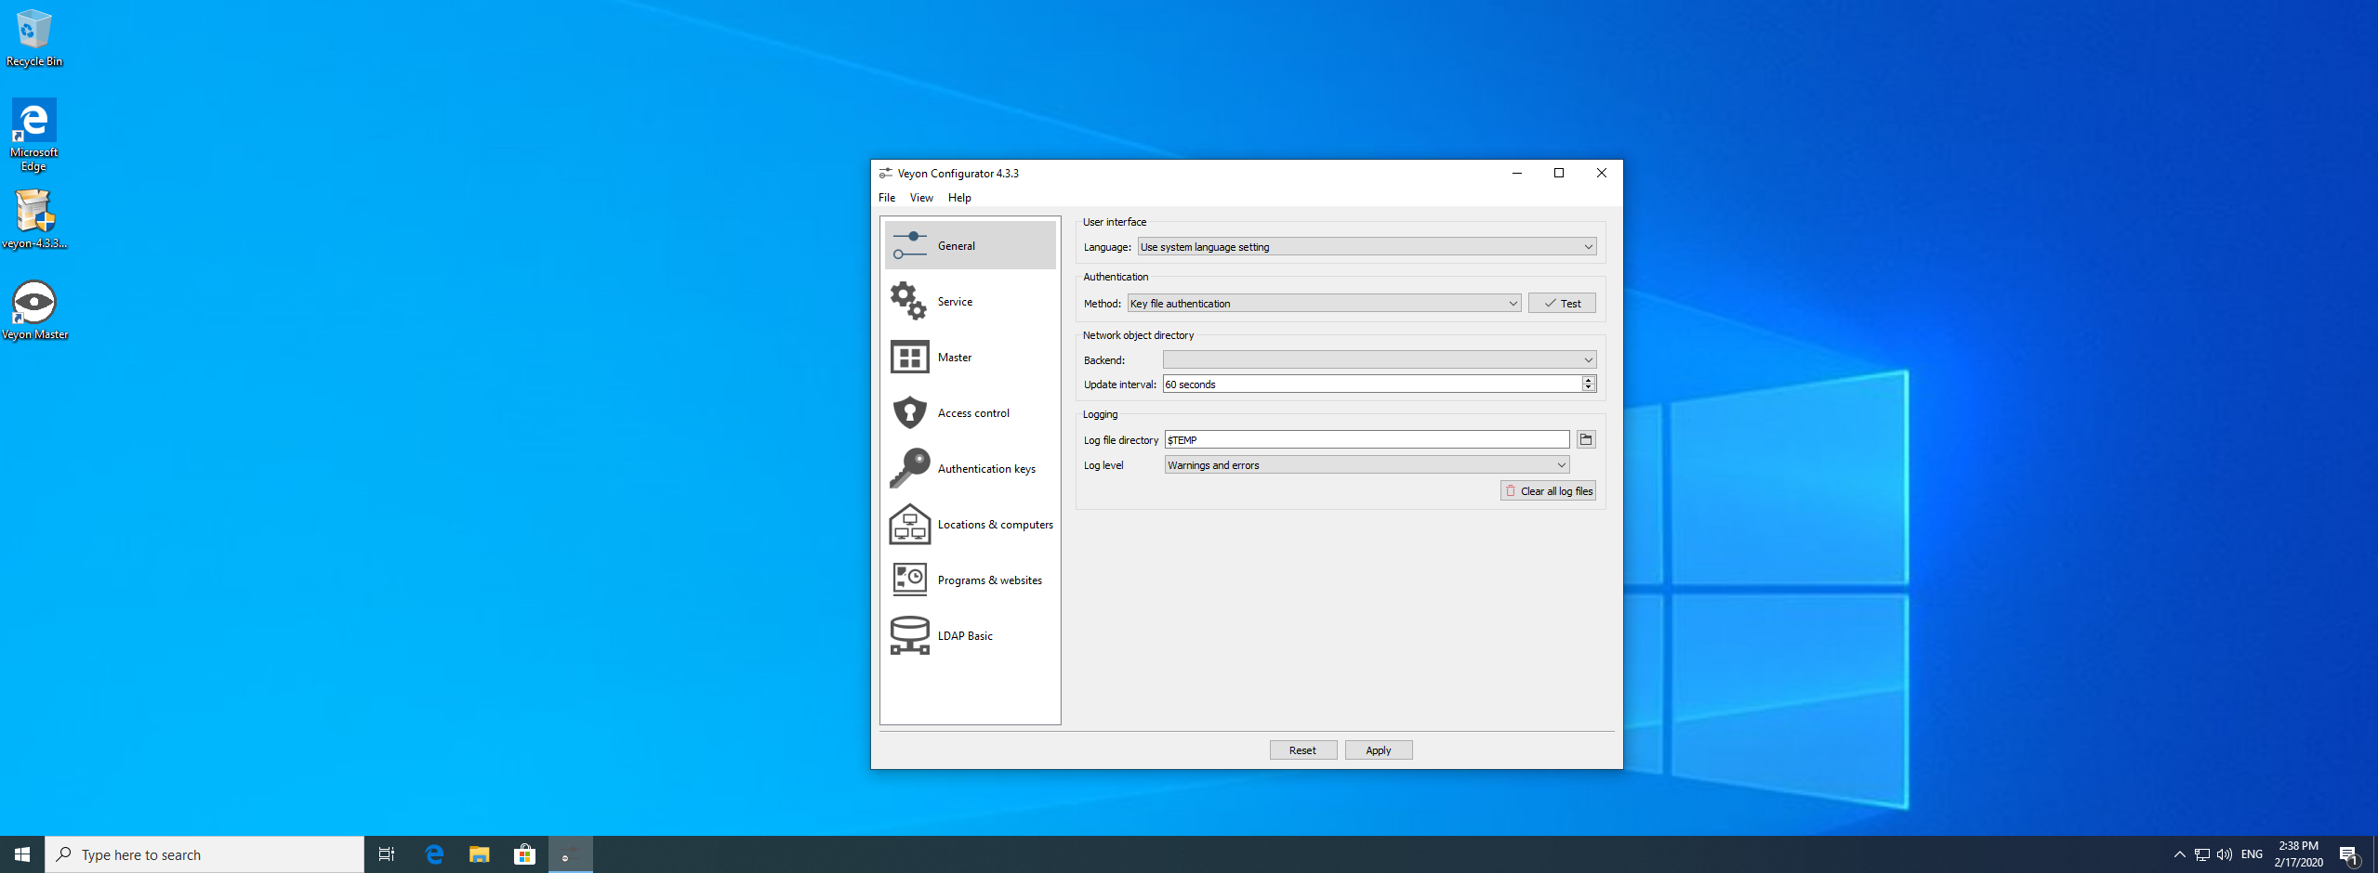
Task: Open the taskbar clock and date
Action: (x=2299, y=854)
